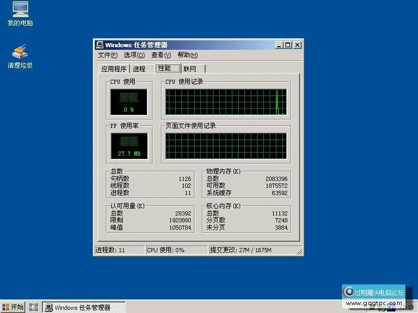Screen dimensions: 418x313
Task: Click the quick launch icon beside 开始
Action: (34, 307)
